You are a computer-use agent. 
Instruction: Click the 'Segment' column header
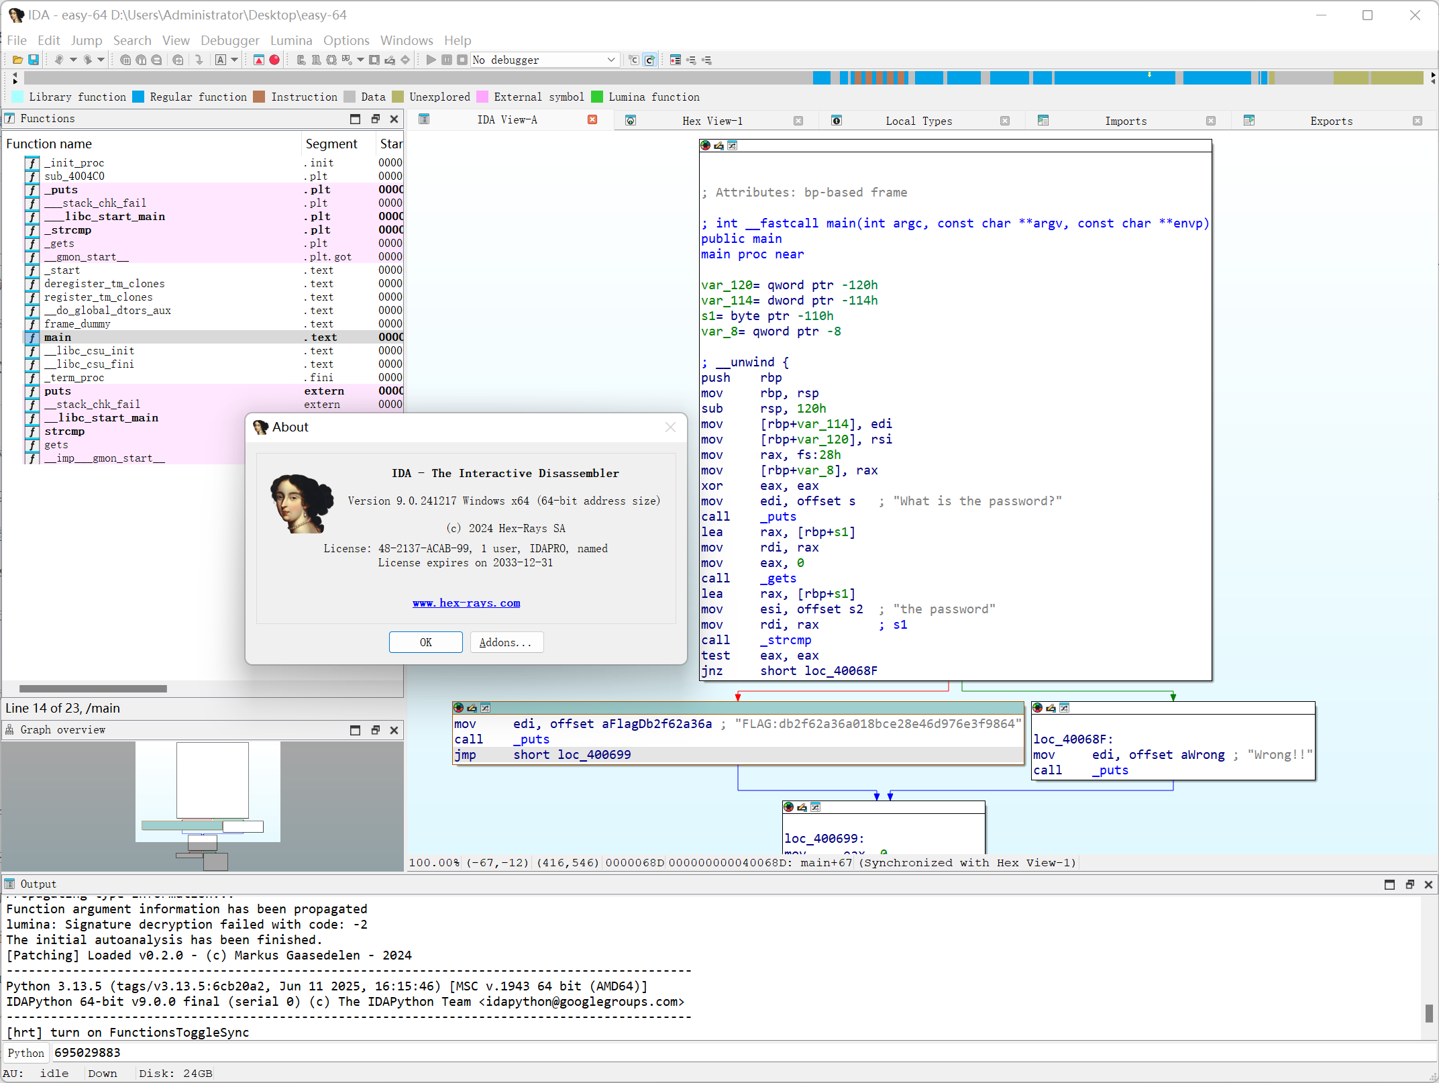[x=337, y=144]
